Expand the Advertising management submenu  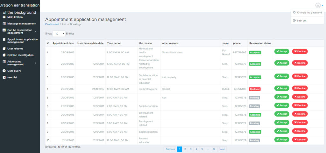point(36,63)
